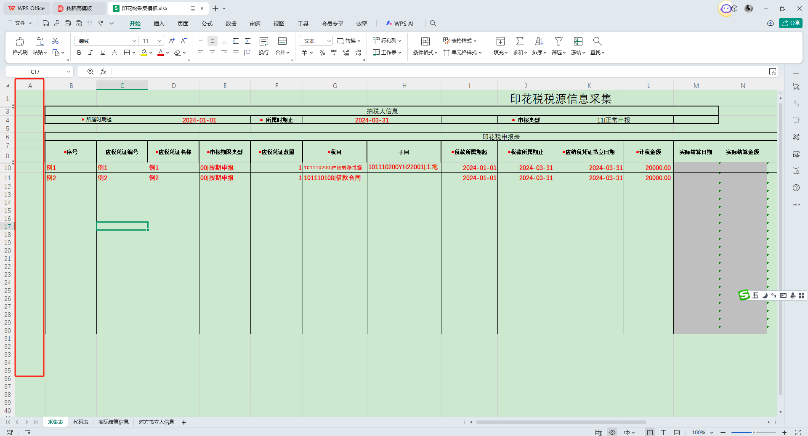Screen dimensions: 808x436
Task: Click the zoom slider in status bar
Action: coord(753,432)
